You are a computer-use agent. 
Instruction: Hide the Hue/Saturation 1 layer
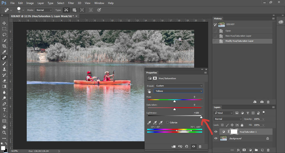pyautogui.click(x=216, y=132)
